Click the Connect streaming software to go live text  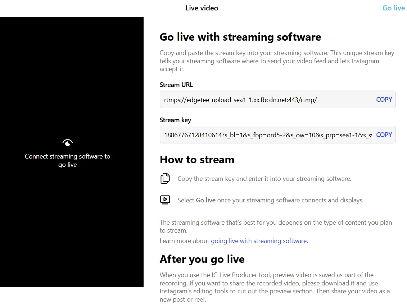pos(67,160)
